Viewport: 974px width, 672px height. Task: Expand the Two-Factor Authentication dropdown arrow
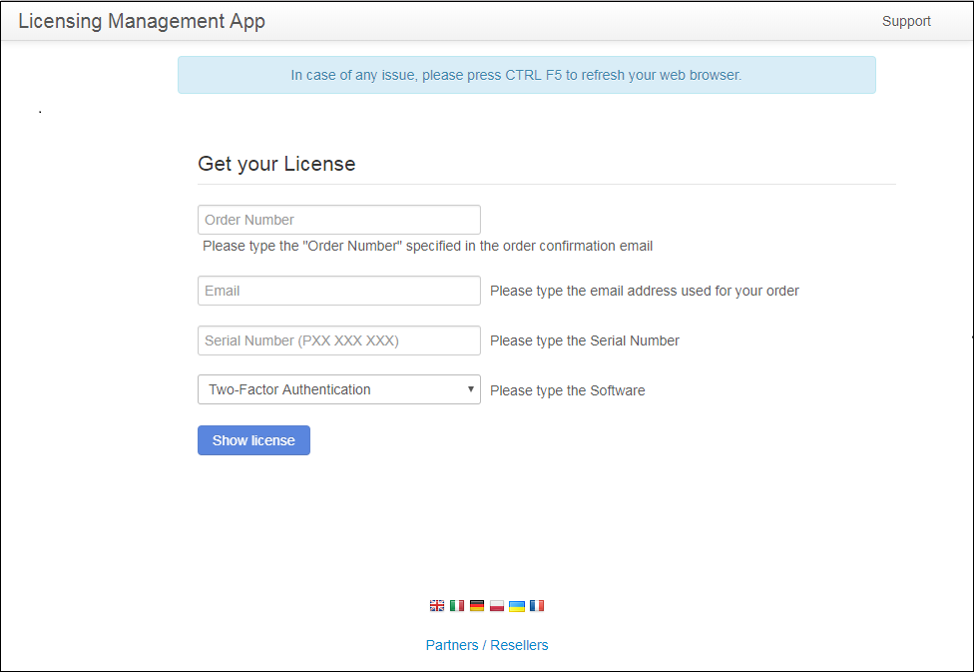(470, 389)
